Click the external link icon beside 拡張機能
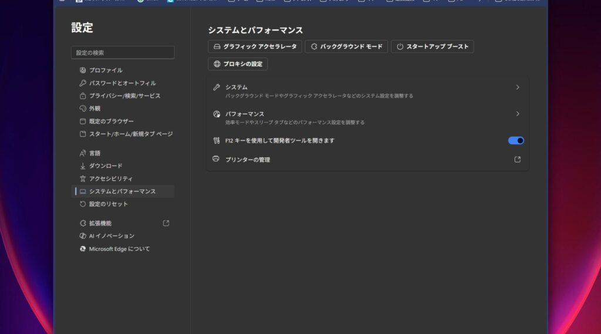 (166, 223)
